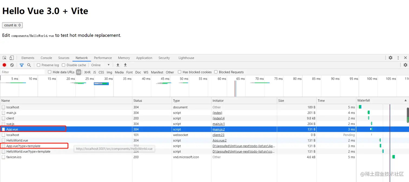Screen dimensions: 409x182
Task: Enable the Disable cache checkbox
Action: point(64,65)
